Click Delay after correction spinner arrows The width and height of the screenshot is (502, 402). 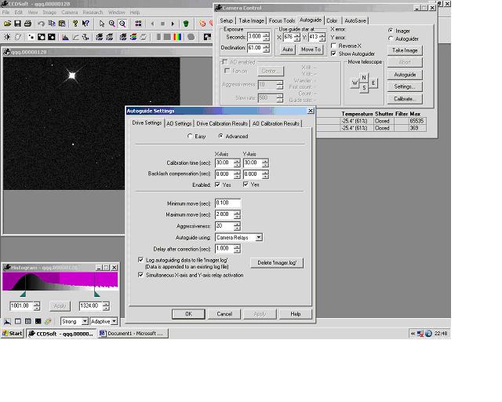coord(237,249)
